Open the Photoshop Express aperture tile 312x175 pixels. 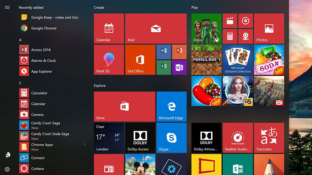coord(171,165)
